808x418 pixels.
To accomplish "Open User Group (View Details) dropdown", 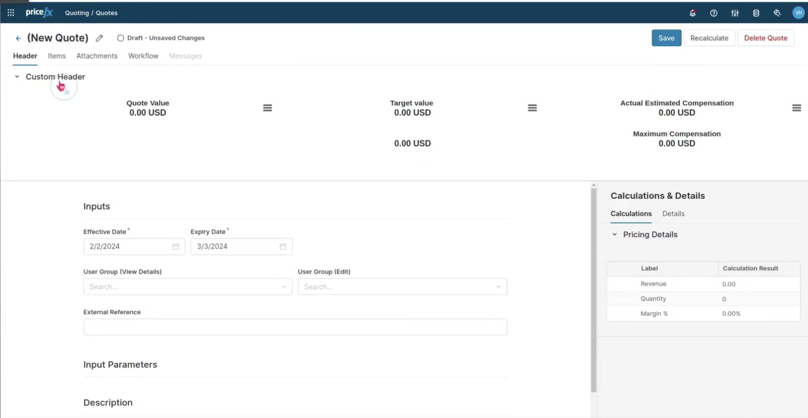I will [x=188, y=287].
